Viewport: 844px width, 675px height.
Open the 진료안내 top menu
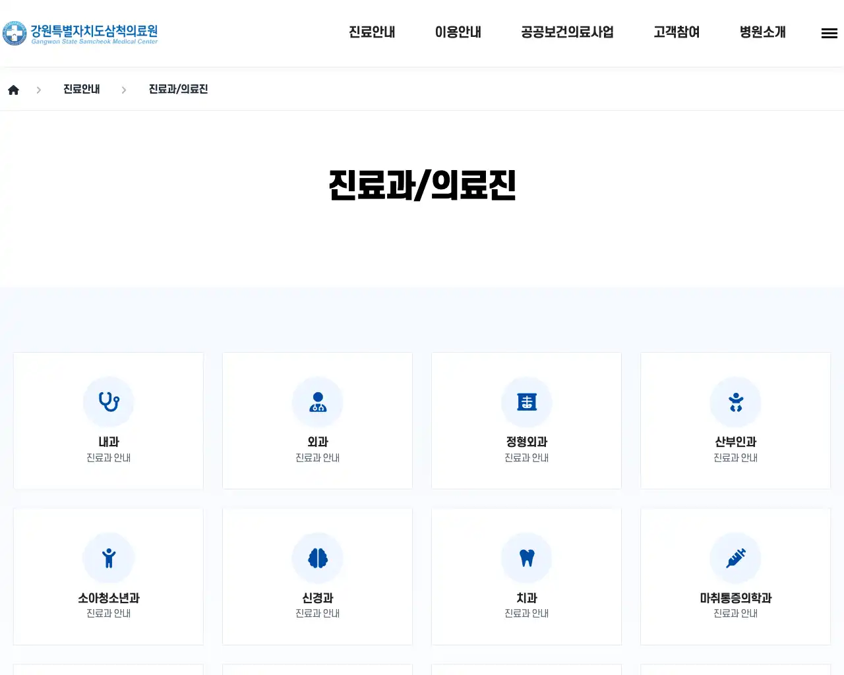coord(372,32)
